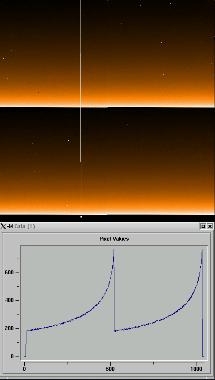The height and width of the screenshot is (380, 215).
Task: Click the small square endpoint below cut line
Action: tap(81, 217)
